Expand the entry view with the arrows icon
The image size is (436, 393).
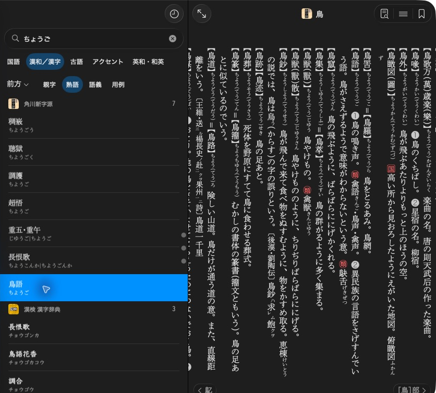[x=202, y=14]
